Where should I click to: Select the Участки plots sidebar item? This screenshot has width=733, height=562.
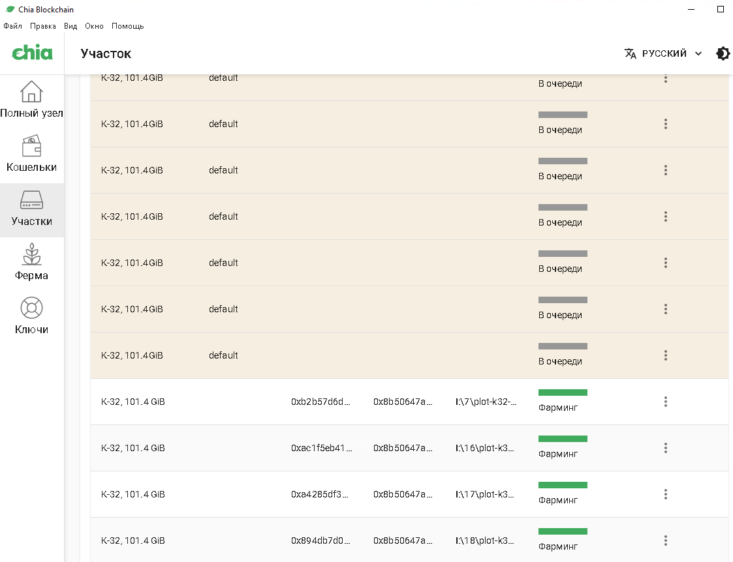coord(32,210)
